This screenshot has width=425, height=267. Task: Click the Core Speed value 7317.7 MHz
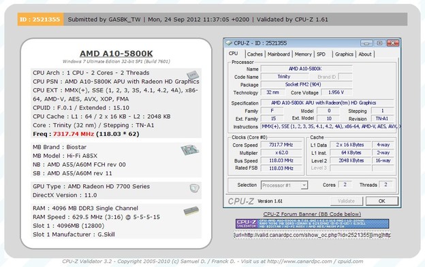click(281, 145)
